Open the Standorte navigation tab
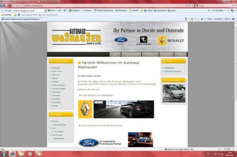Image resolution: width=237 pixels, height=157 pixels. 166,55
